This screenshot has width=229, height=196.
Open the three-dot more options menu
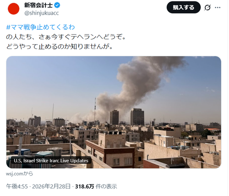click(x=218, y=7)
